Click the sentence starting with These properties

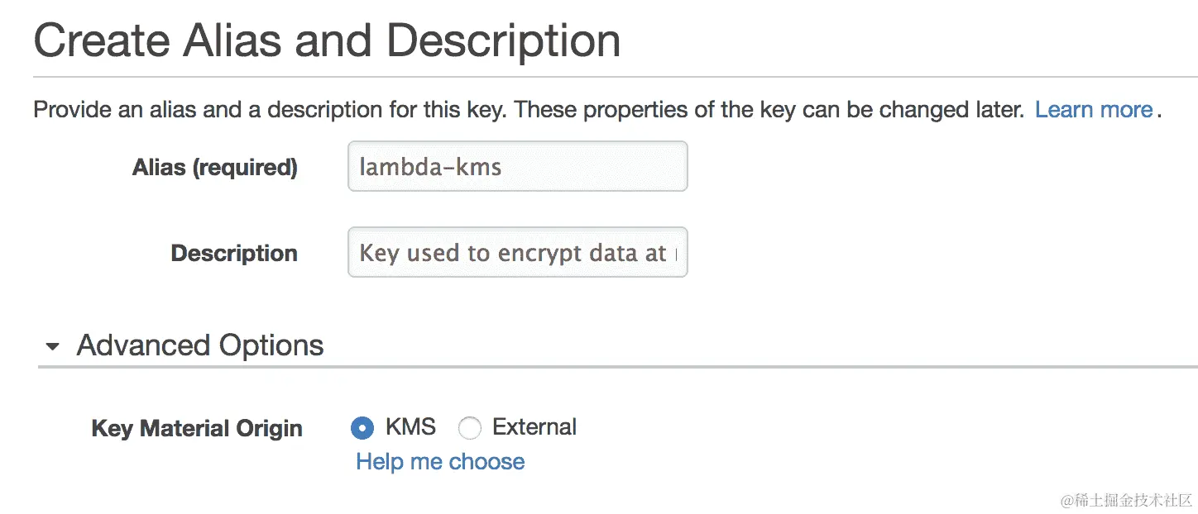tap(769, 110)
